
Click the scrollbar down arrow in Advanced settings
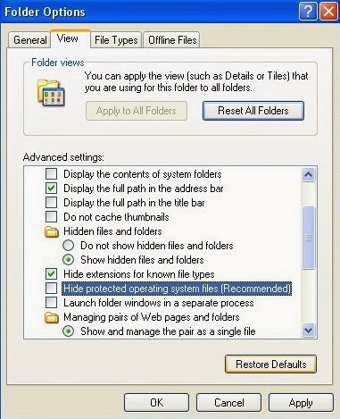coord(308,330)
